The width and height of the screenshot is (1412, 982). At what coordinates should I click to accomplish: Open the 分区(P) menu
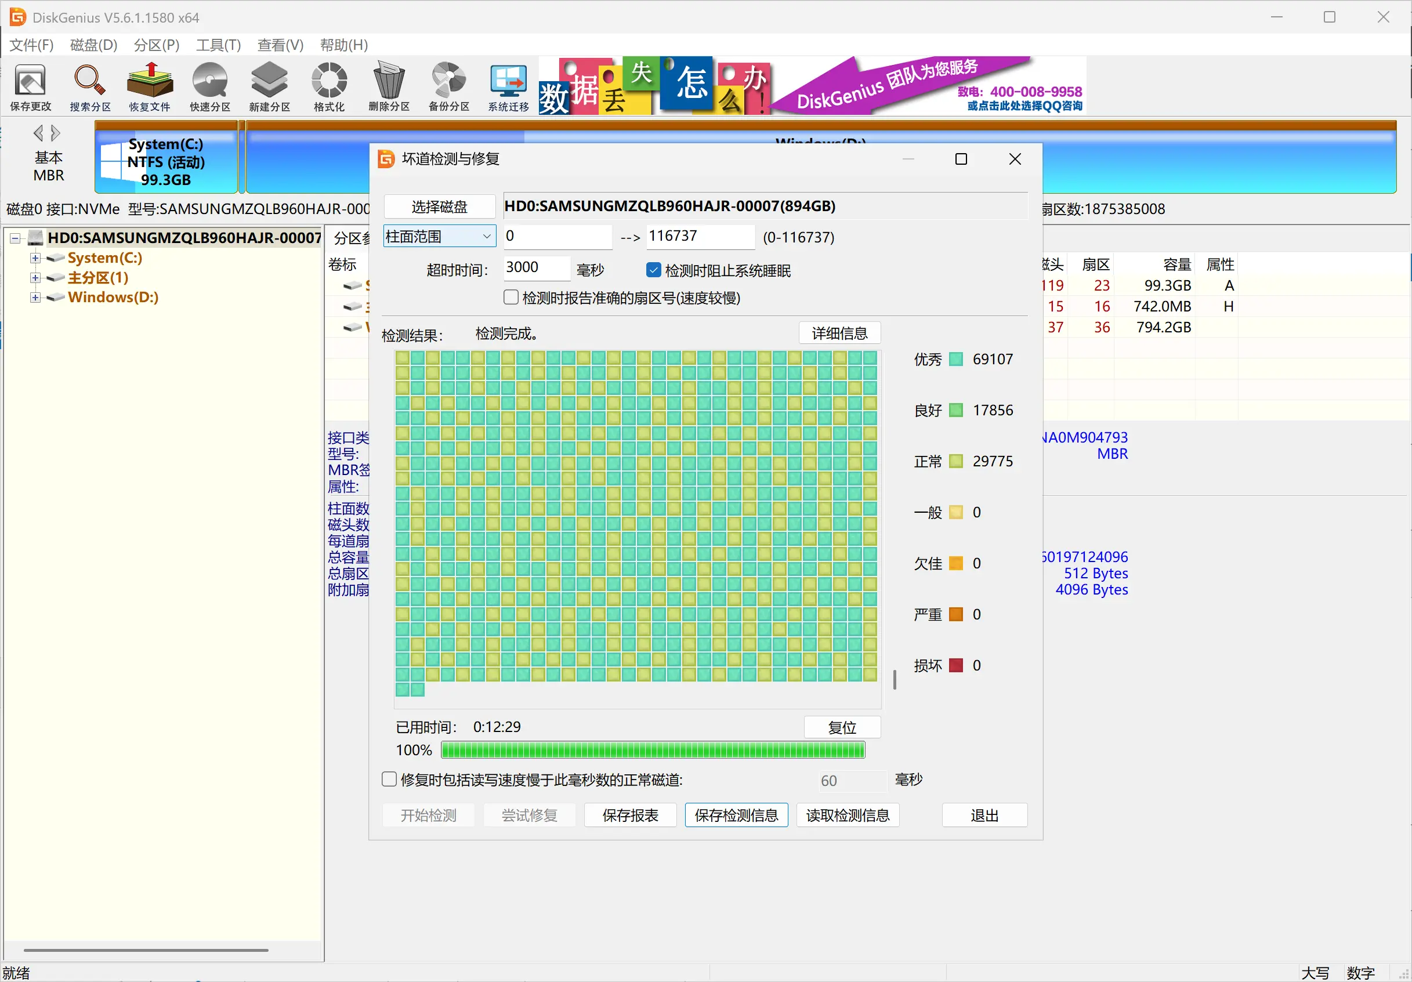pyautogui.click(x=156, y=45)
